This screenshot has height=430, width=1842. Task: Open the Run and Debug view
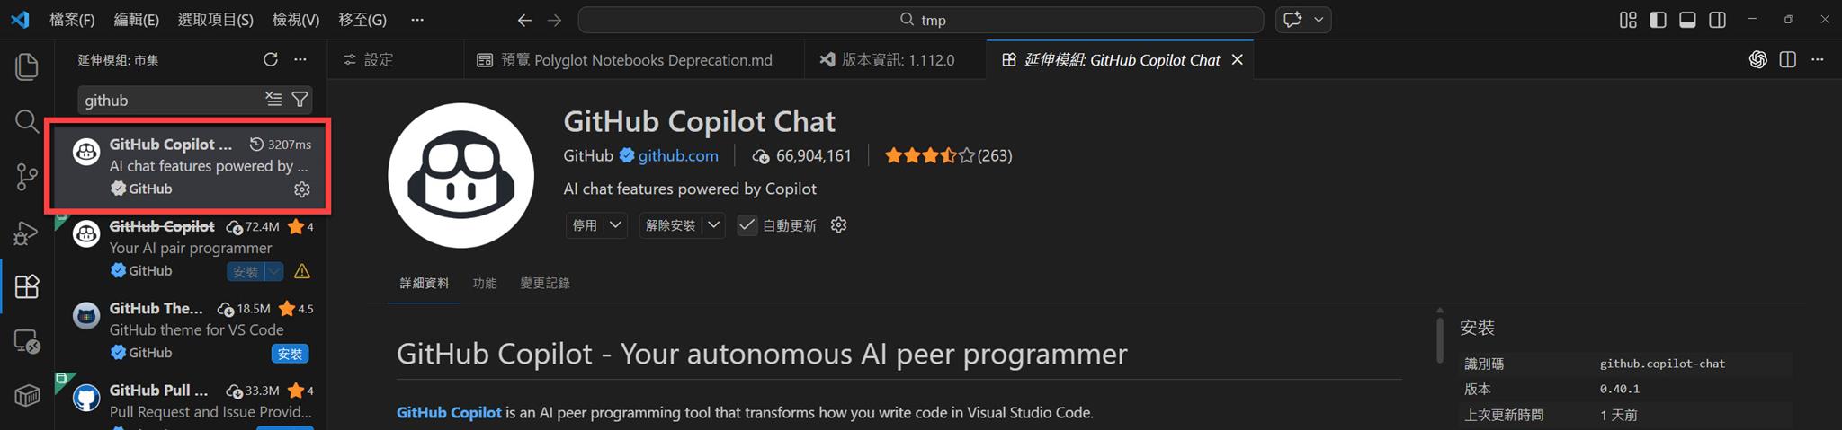(x=27, y=233)
